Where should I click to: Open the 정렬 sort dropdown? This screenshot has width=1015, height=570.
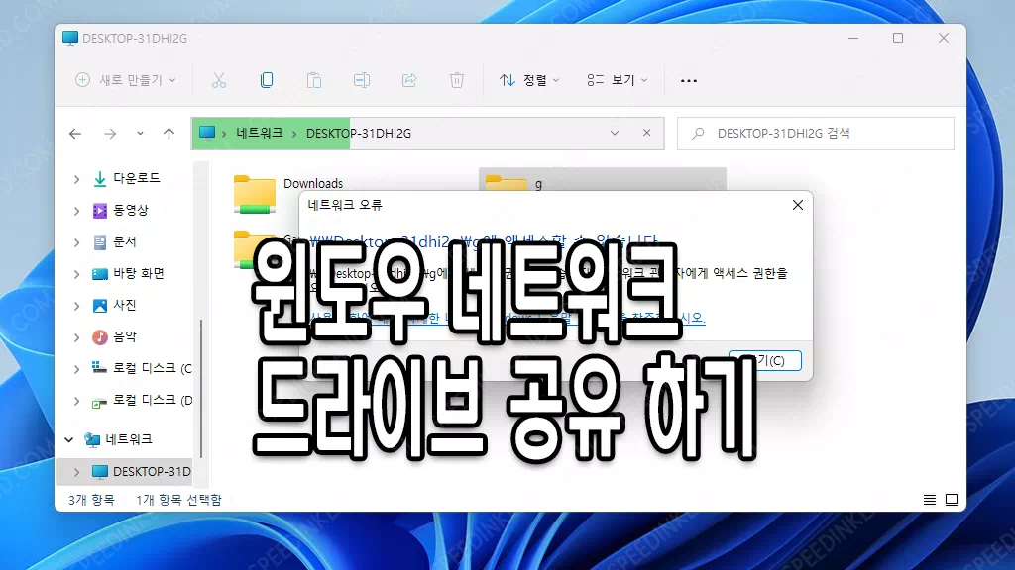coord(529,80)
